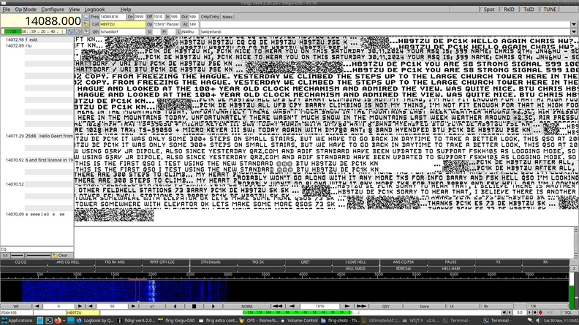Click the smeter/power meter toggle icon
The width and height of the screenshot is (579, 325).
(78, 31)
